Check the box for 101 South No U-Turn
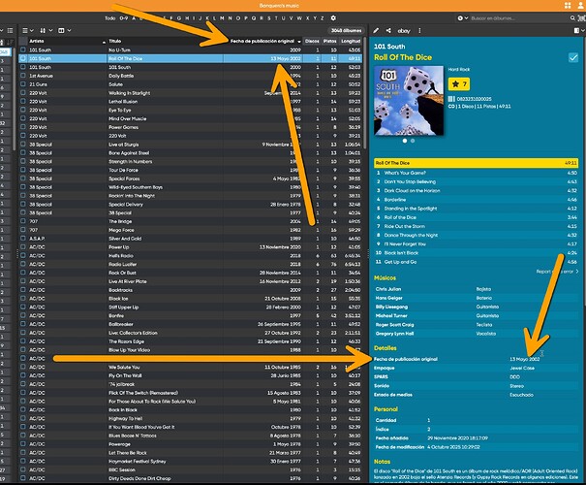 pyautogui.click(x=23, y=49)
